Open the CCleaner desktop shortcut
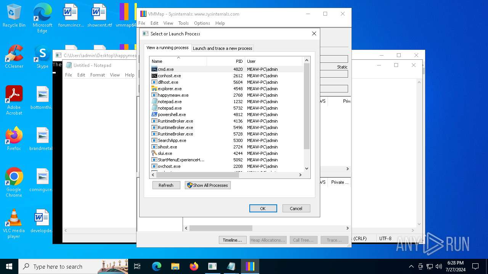This screenshot has height=274, width=488. [x=14, y=57]
